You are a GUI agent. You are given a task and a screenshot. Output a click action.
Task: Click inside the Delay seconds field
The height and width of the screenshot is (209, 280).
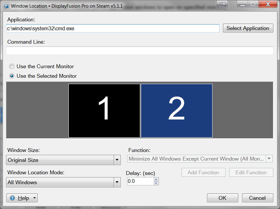(x=140, y=181)
